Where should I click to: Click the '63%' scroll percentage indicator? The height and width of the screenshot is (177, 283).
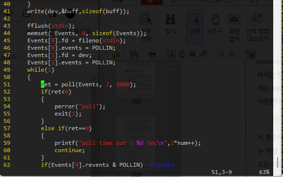click(264, 172)
